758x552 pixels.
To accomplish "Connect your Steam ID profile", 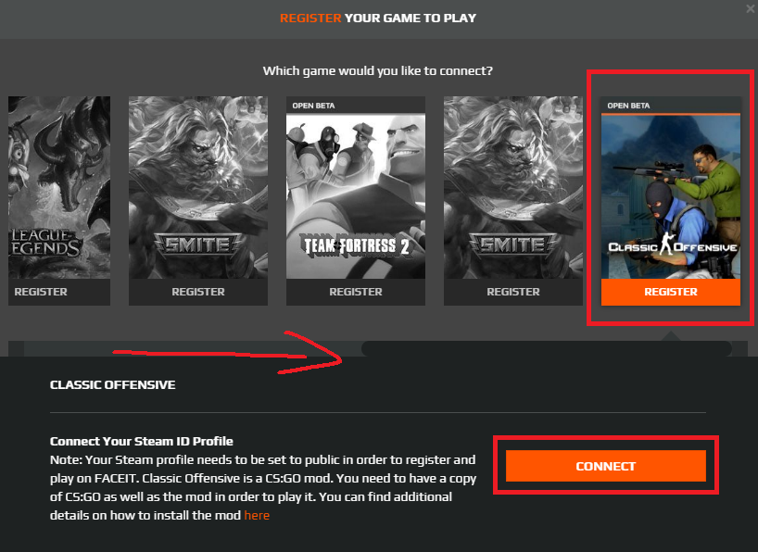I will (606, 466).
